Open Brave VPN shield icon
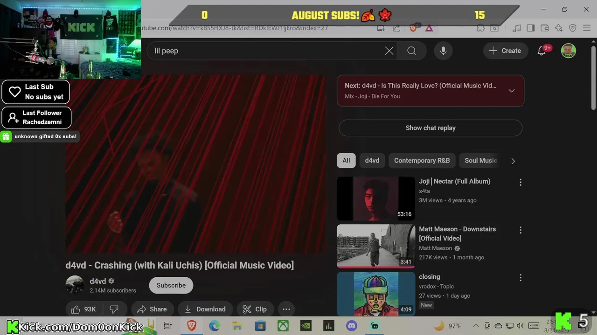The image size is (597, 335). click(x=573, y=28)
